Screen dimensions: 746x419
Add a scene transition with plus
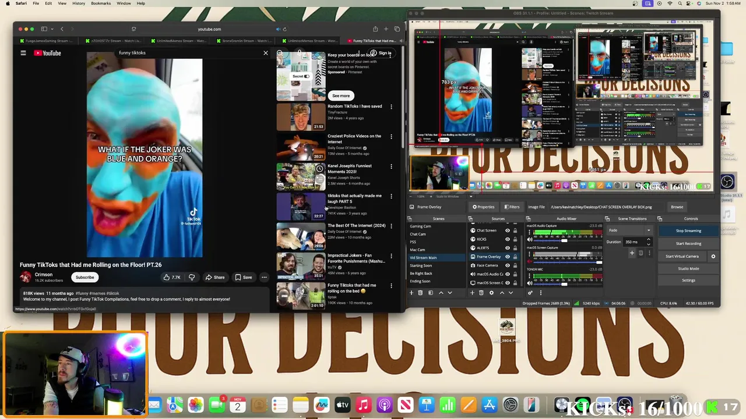pos(632,253)
